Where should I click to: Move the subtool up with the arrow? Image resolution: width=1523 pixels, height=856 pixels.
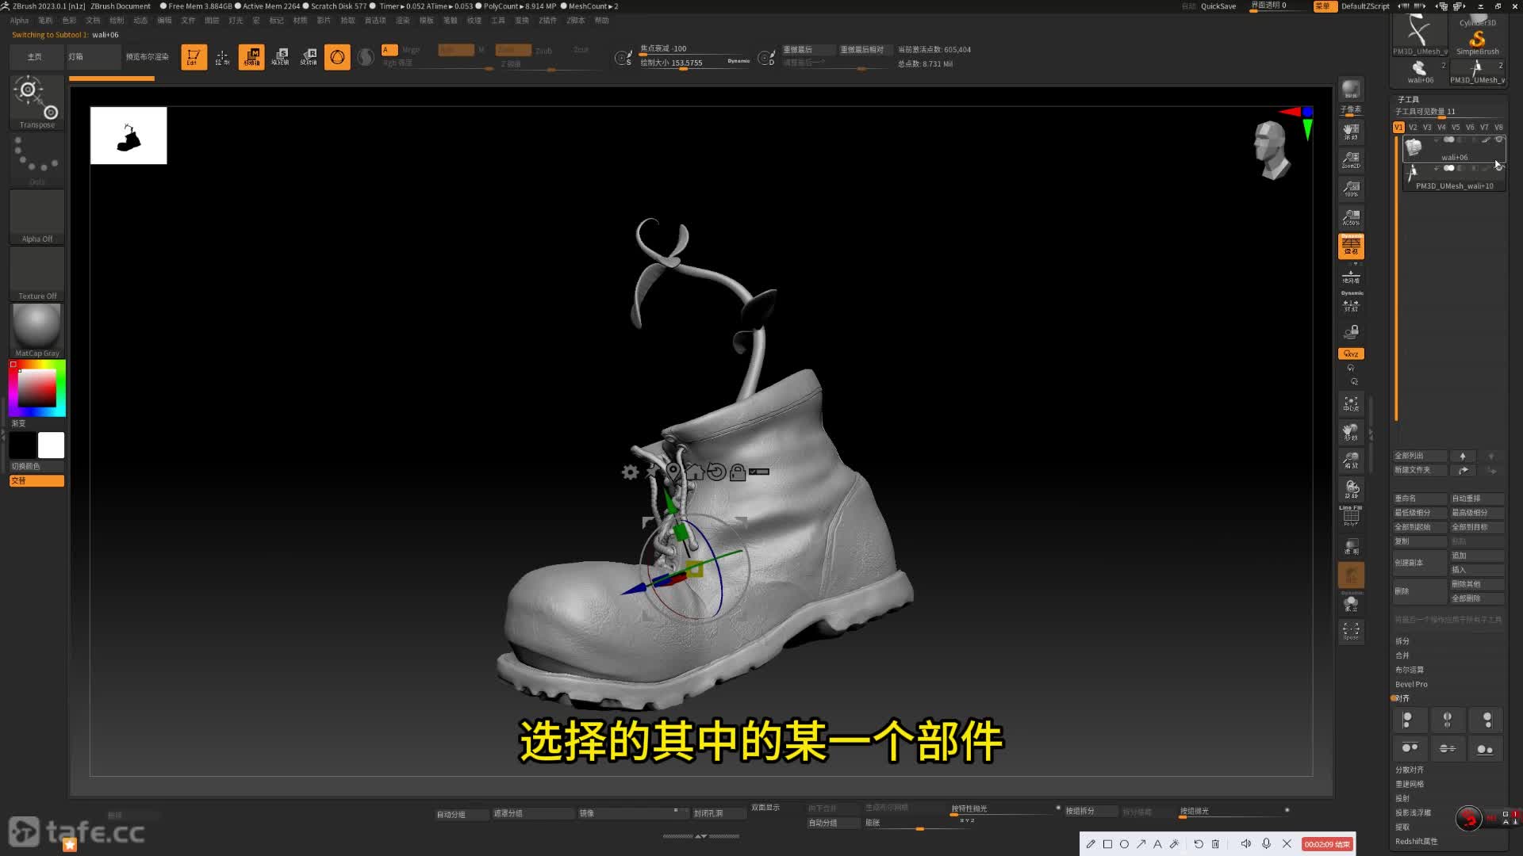tap(1463, 457)
